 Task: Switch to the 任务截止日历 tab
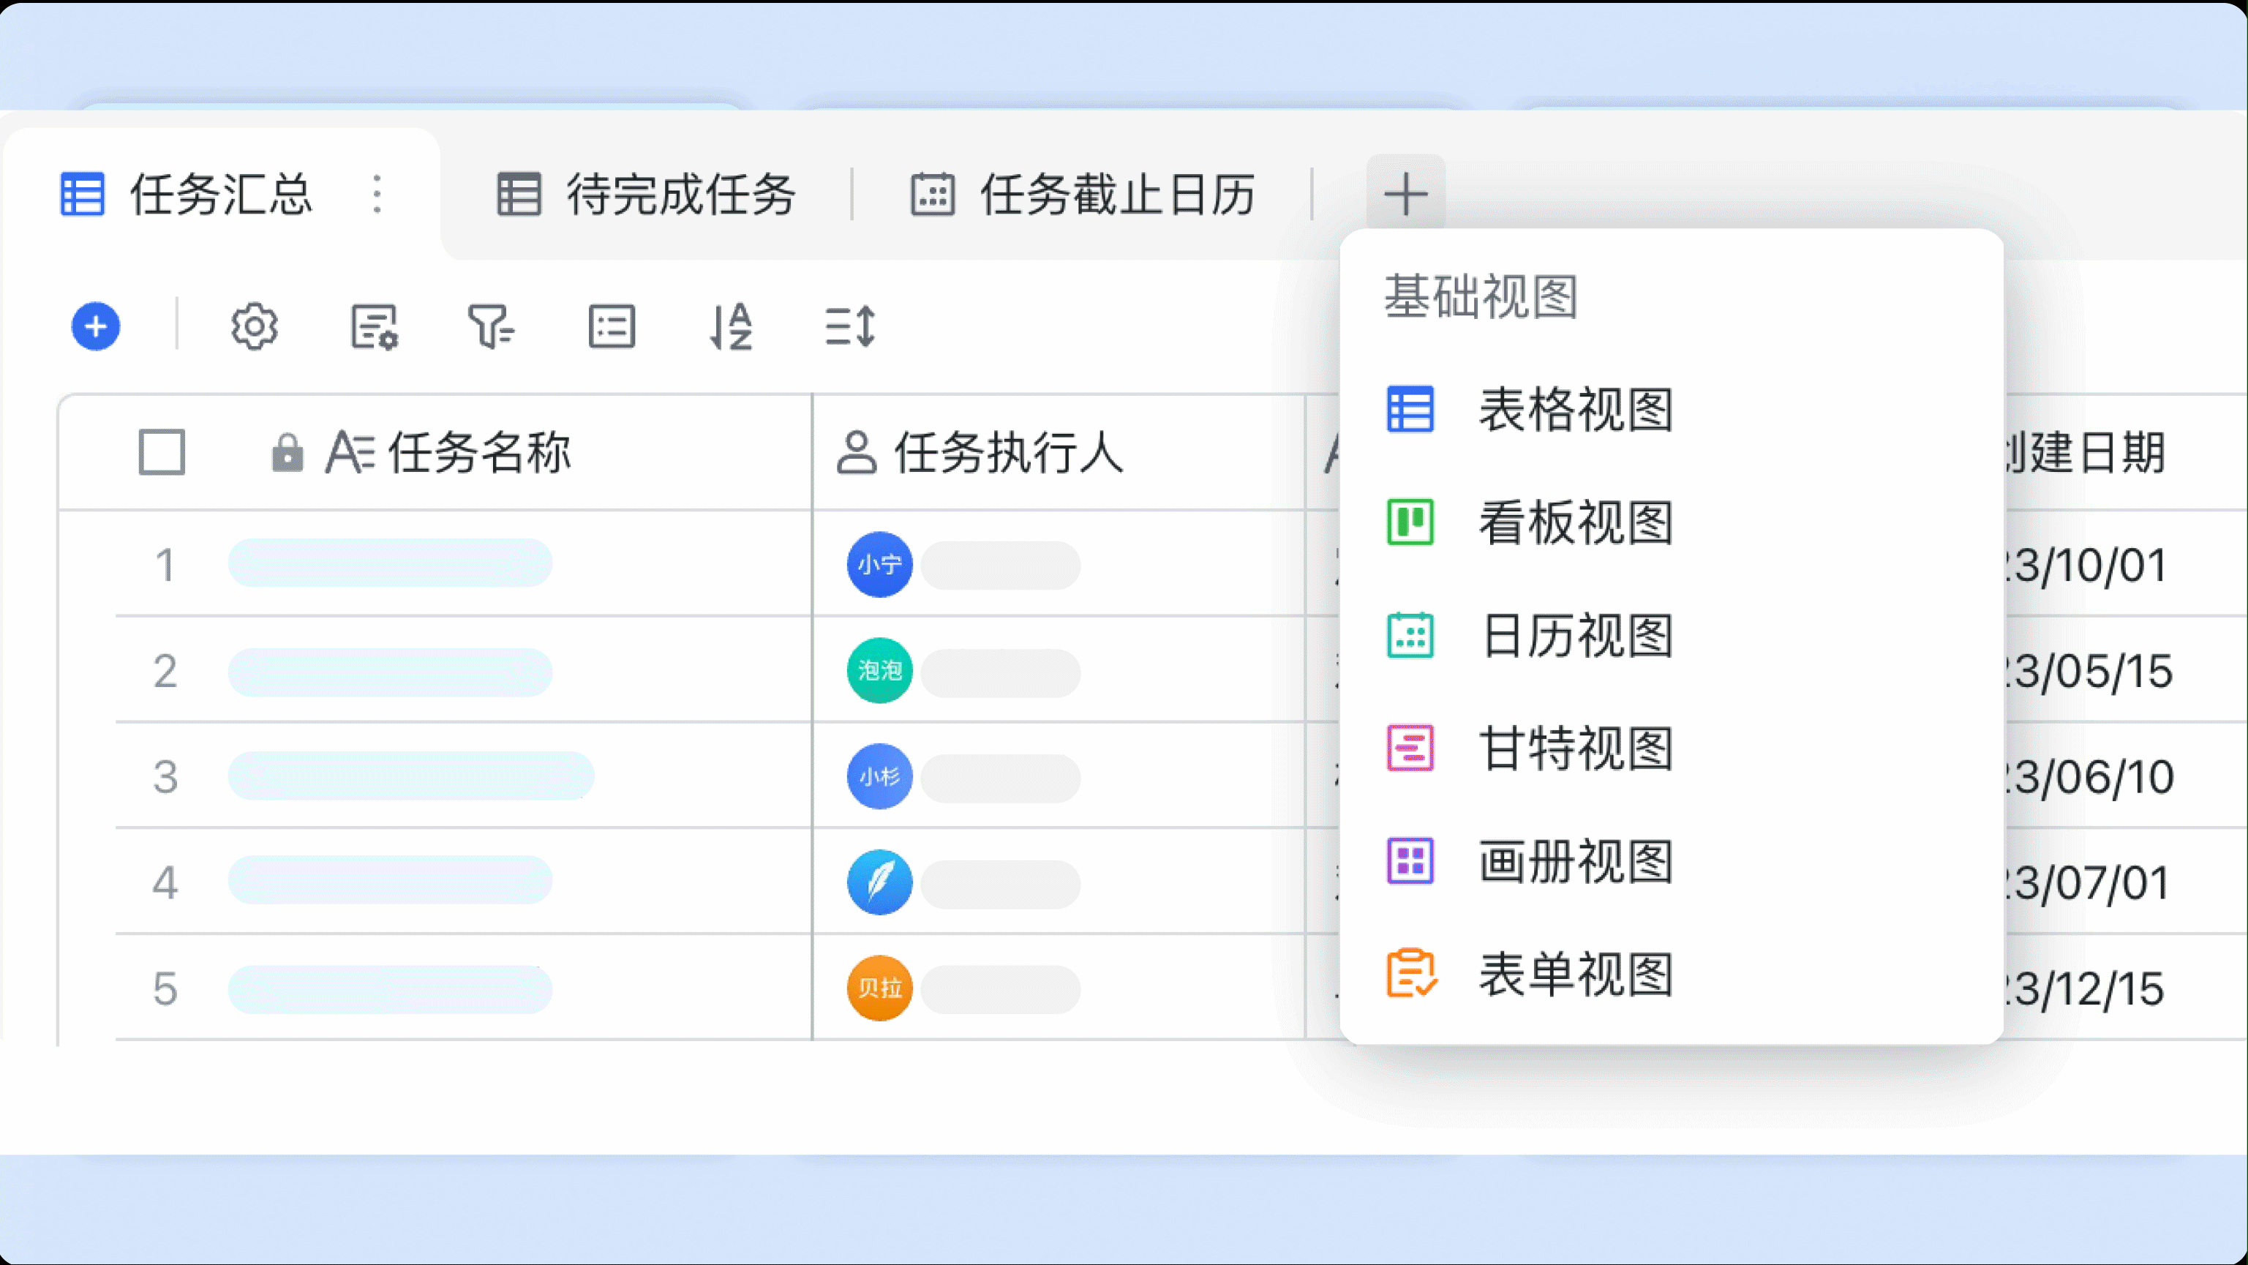click(x=1083, y=194)
